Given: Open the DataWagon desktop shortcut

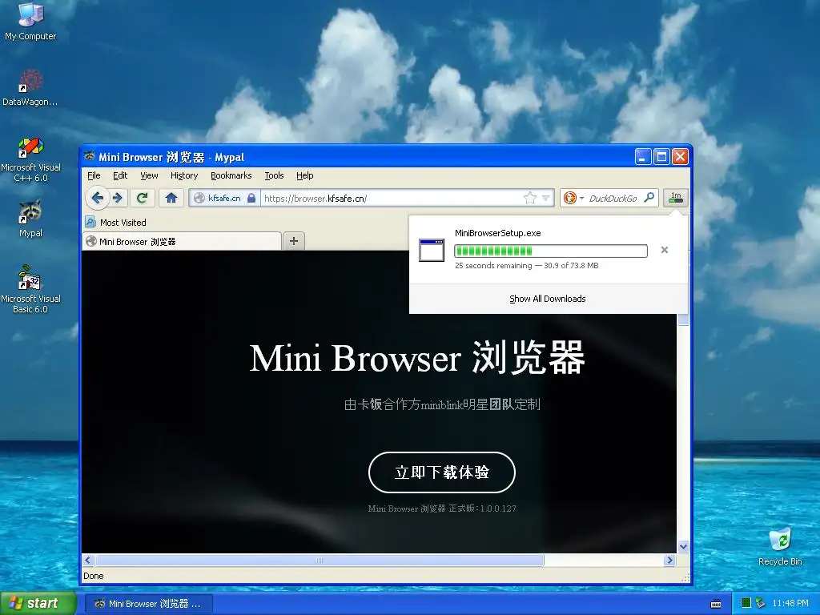Looking at the screenshot, I should pyautogui.click(x=30, y=88).
